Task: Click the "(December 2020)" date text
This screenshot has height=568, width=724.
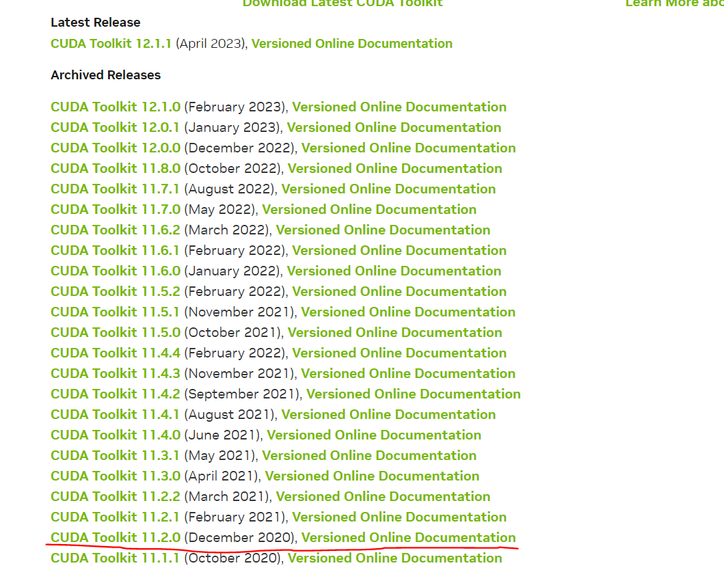Action: (240, 537)
